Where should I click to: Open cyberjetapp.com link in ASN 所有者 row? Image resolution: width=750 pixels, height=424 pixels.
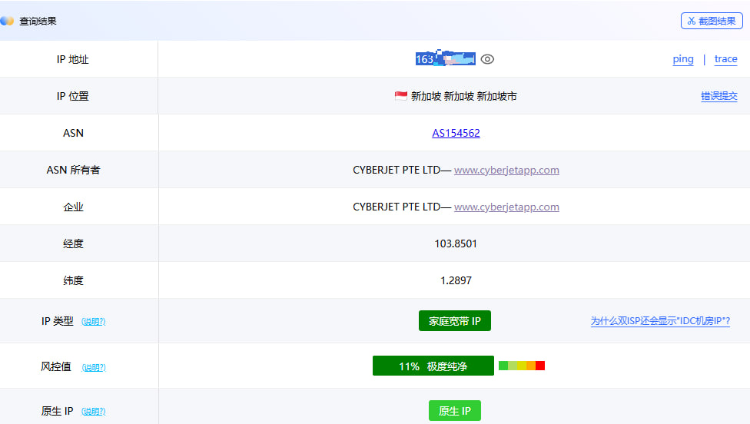click(x=506, y=170)
